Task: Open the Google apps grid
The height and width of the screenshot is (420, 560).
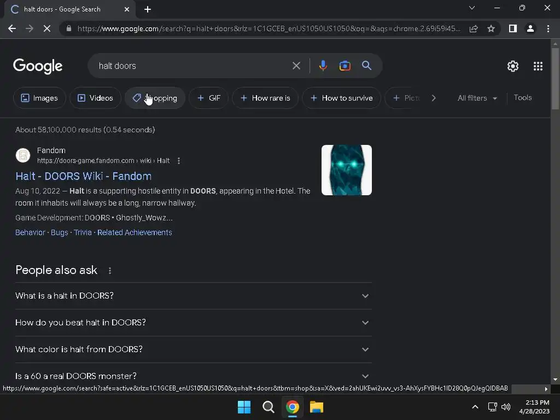Action: (538, 66)
